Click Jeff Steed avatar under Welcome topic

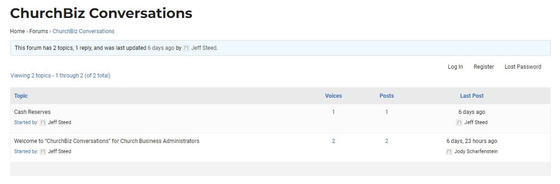coord(43,152)
